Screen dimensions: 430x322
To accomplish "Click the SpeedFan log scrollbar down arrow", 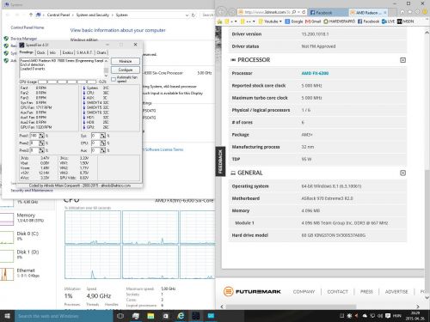I will click(x=106, y=76).
